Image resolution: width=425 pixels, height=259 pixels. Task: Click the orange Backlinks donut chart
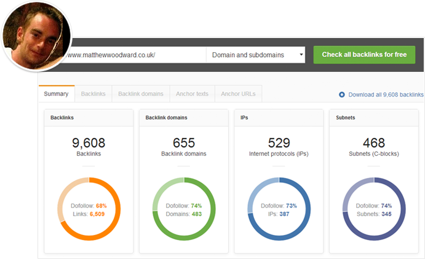[x=89, y=208]
